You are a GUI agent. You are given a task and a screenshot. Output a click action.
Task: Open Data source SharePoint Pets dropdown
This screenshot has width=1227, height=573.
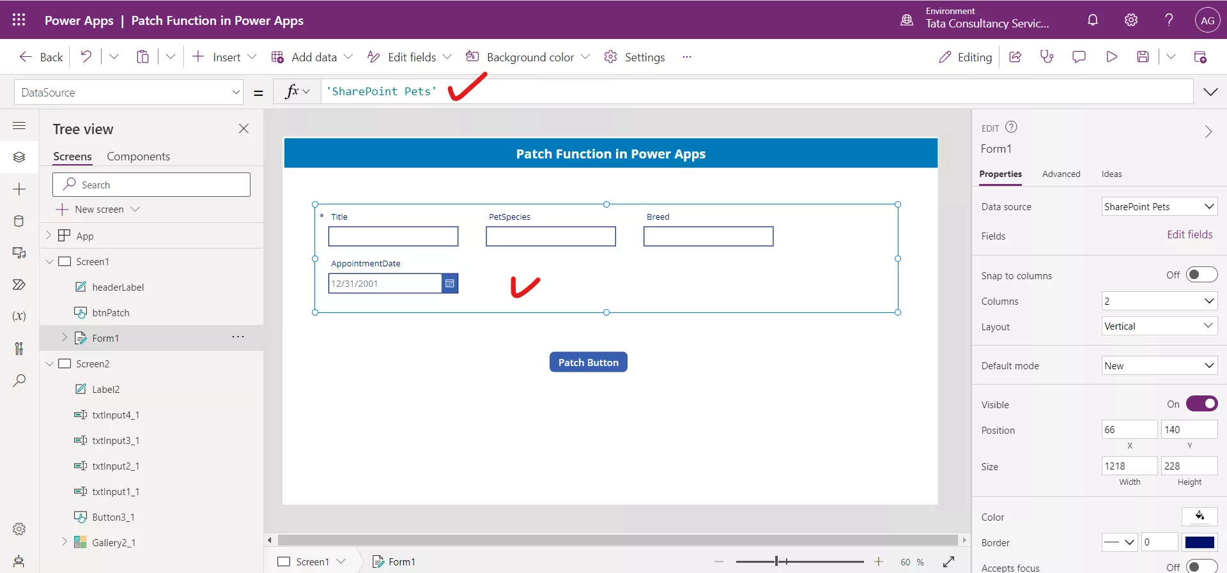point(1159,206)
